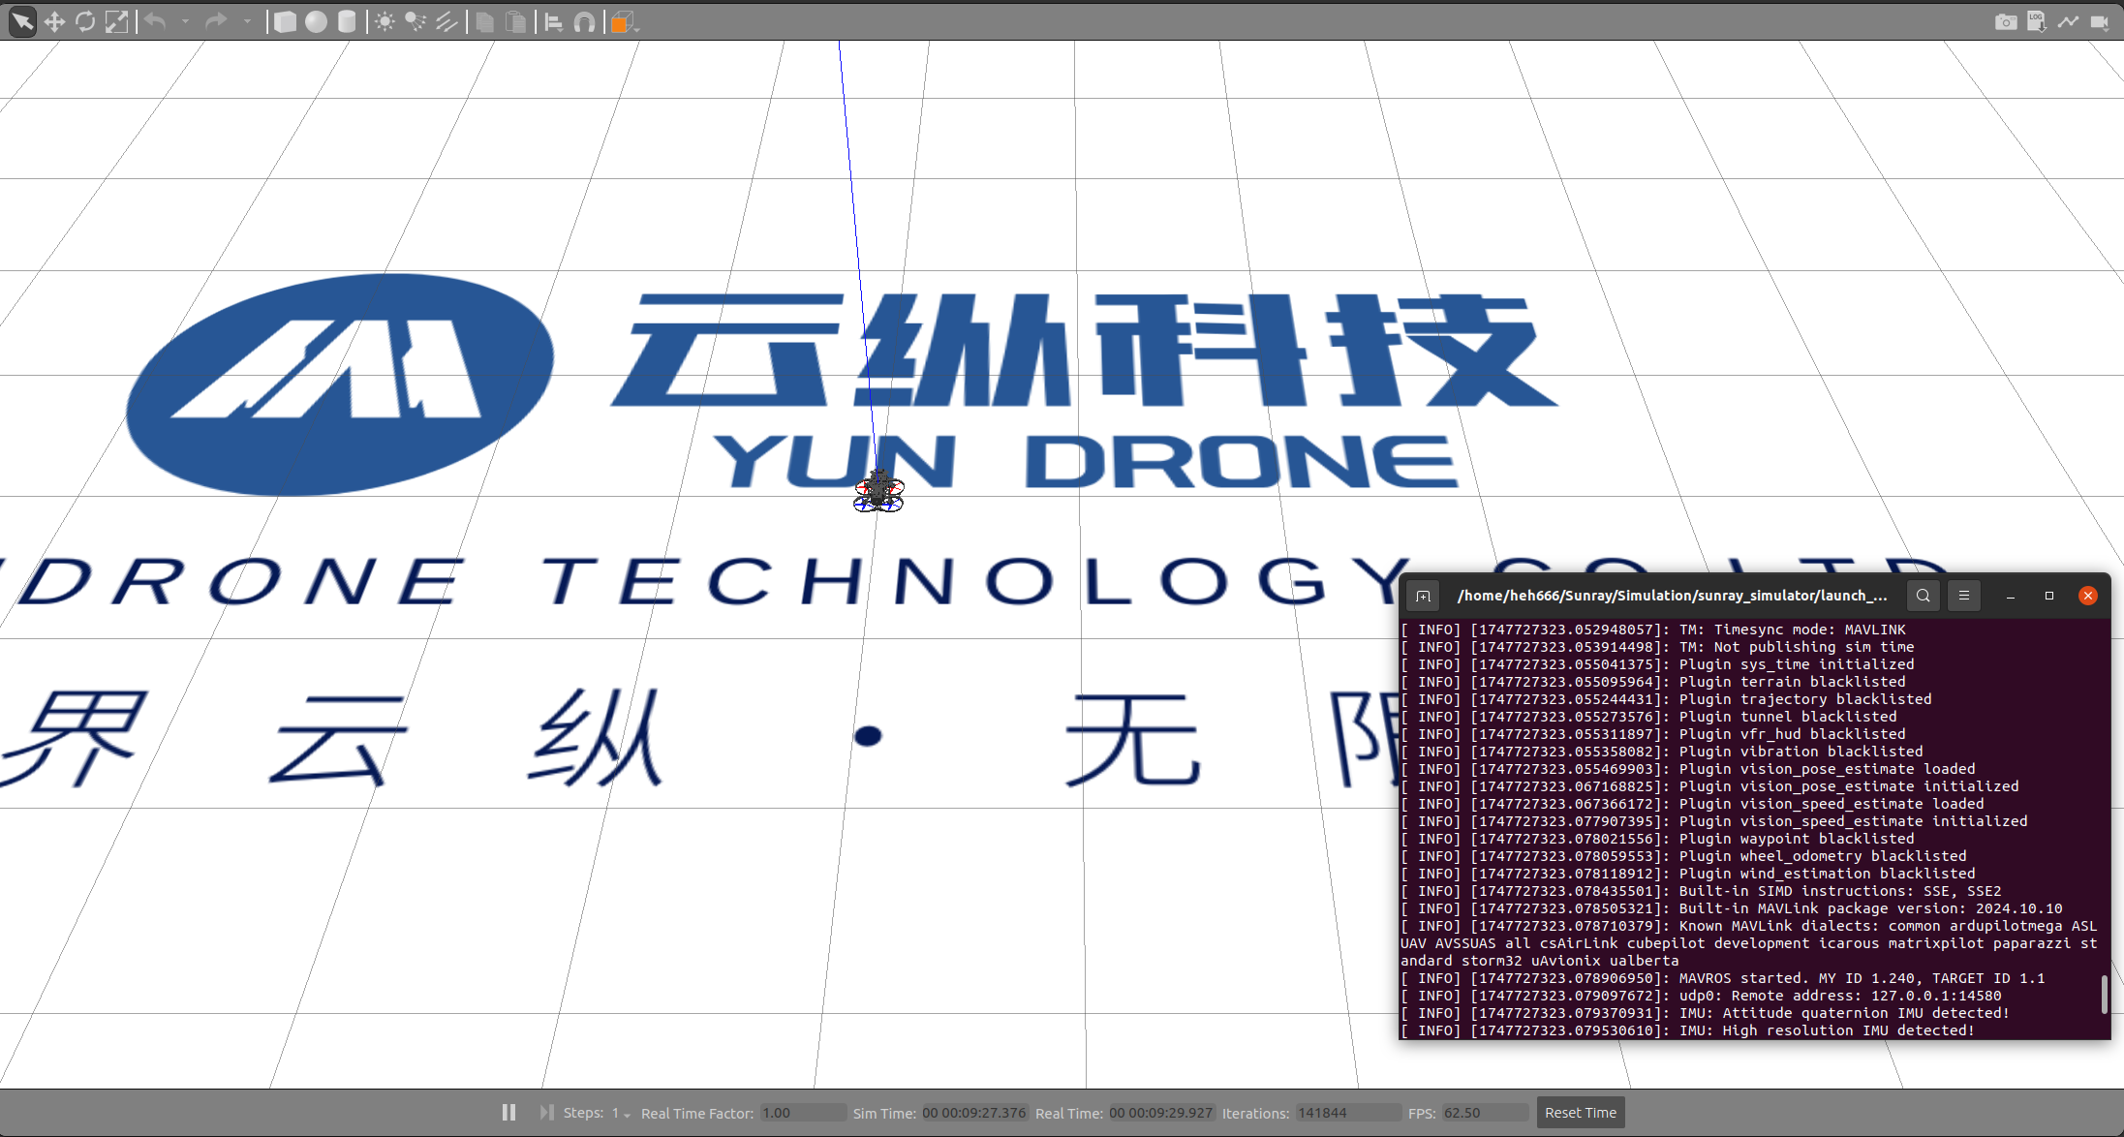
Task: Activate the selection mode arrow tool
Action: tap(21, 21)
